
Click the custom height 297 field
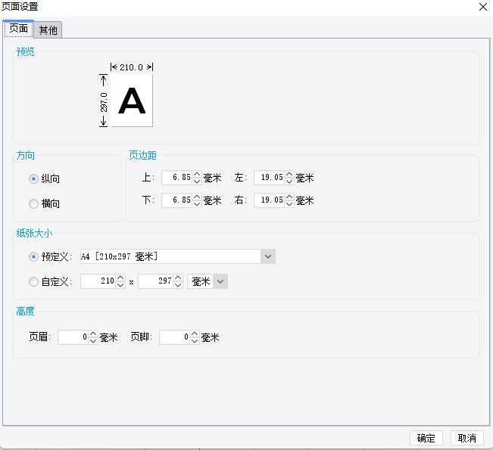click(156, 281)
